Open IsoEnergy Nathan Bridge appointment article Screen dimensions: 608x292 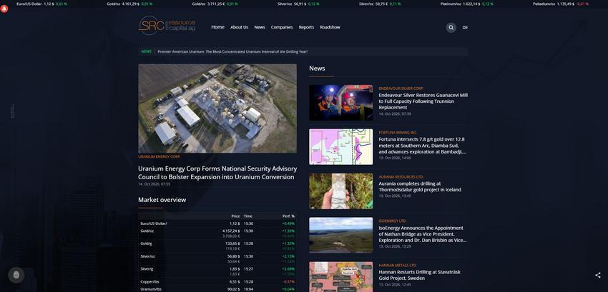coord(422,234)
